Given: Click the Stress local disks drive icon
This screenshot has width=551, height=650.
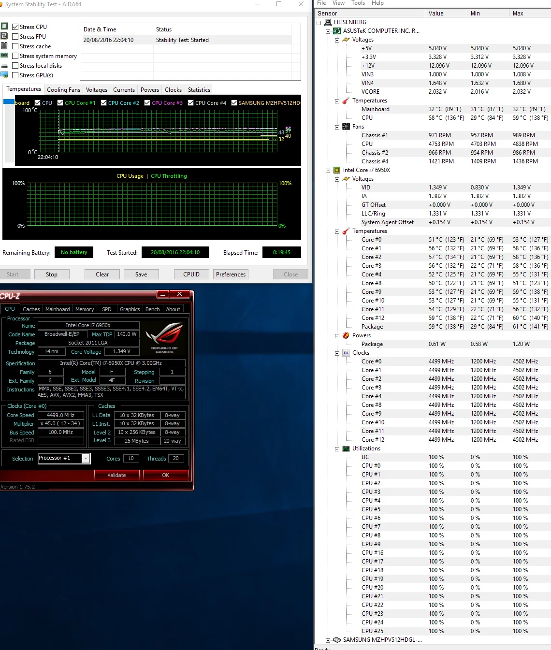Looking at the screenshot, I should pyautogui.click(x=4, y=66).
